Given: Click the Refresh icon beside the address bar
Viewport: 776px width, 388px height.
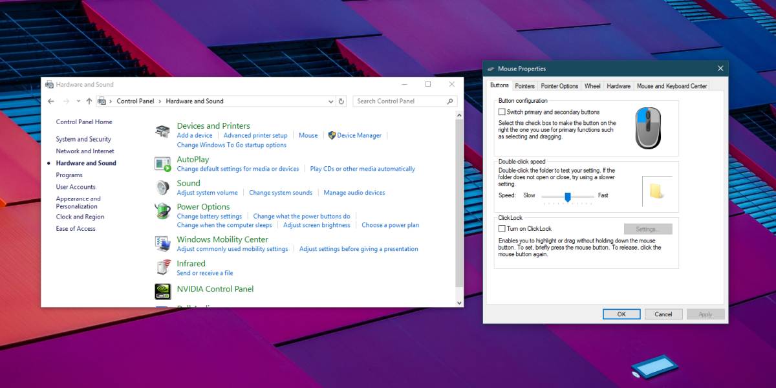Looking at the screenshot, I should coord(341,101).
